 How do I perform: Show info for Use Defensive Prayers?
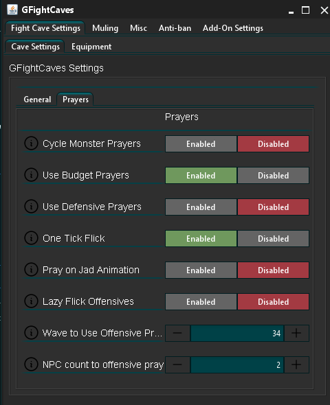(x=31, y=207)
